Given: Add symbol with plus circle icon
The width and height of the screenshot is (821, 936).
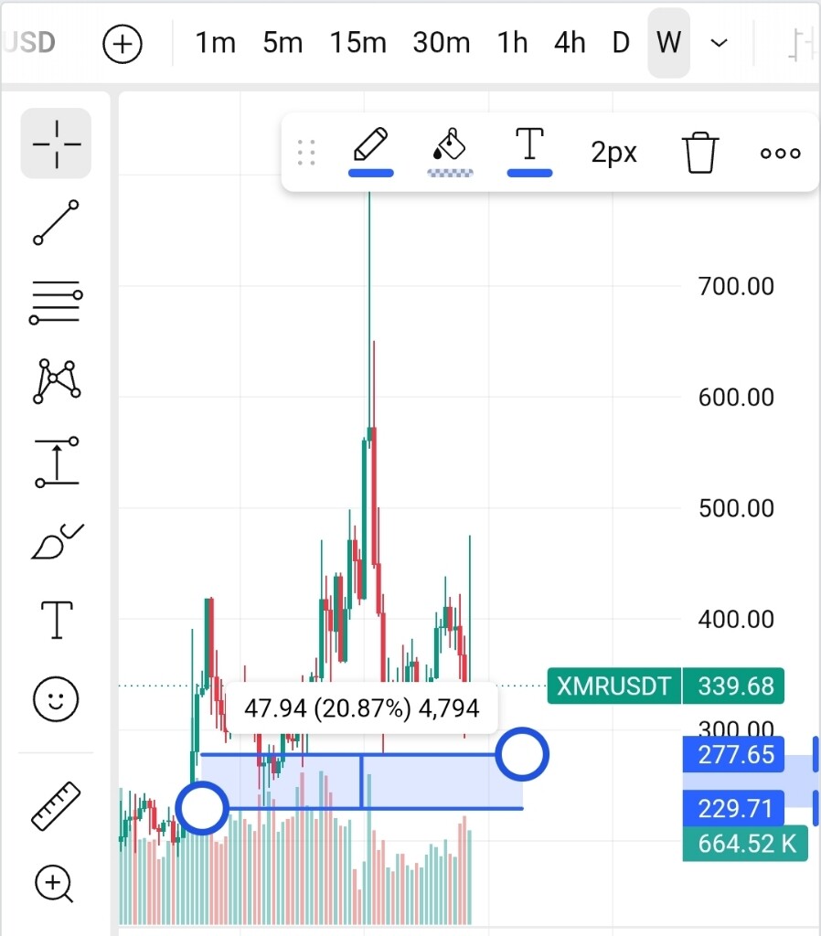Looking at the screenshot, I should pos(123,44).
